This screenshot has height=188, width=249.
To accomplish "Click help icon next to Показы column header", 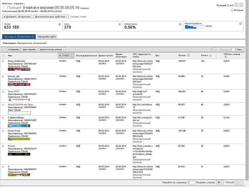I will point(188,55).
